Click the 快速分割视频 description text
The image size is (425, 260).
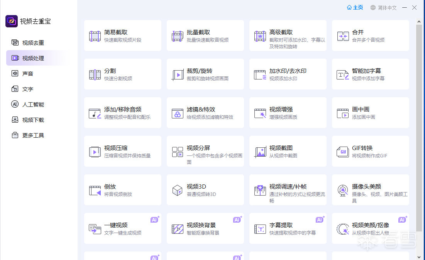pyautogui.click(x=118, y=79)
